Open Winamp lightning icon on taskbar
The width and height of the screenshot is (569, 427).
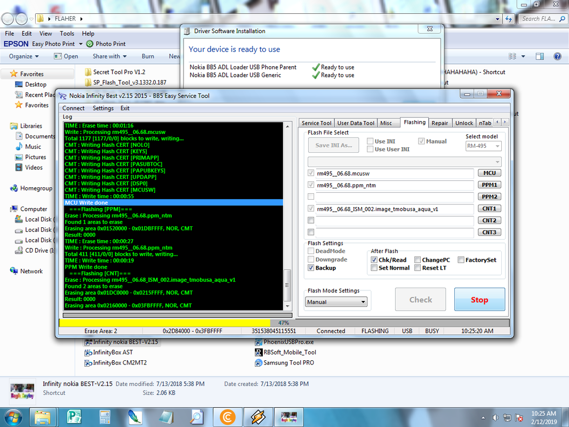tap(258, 417)
